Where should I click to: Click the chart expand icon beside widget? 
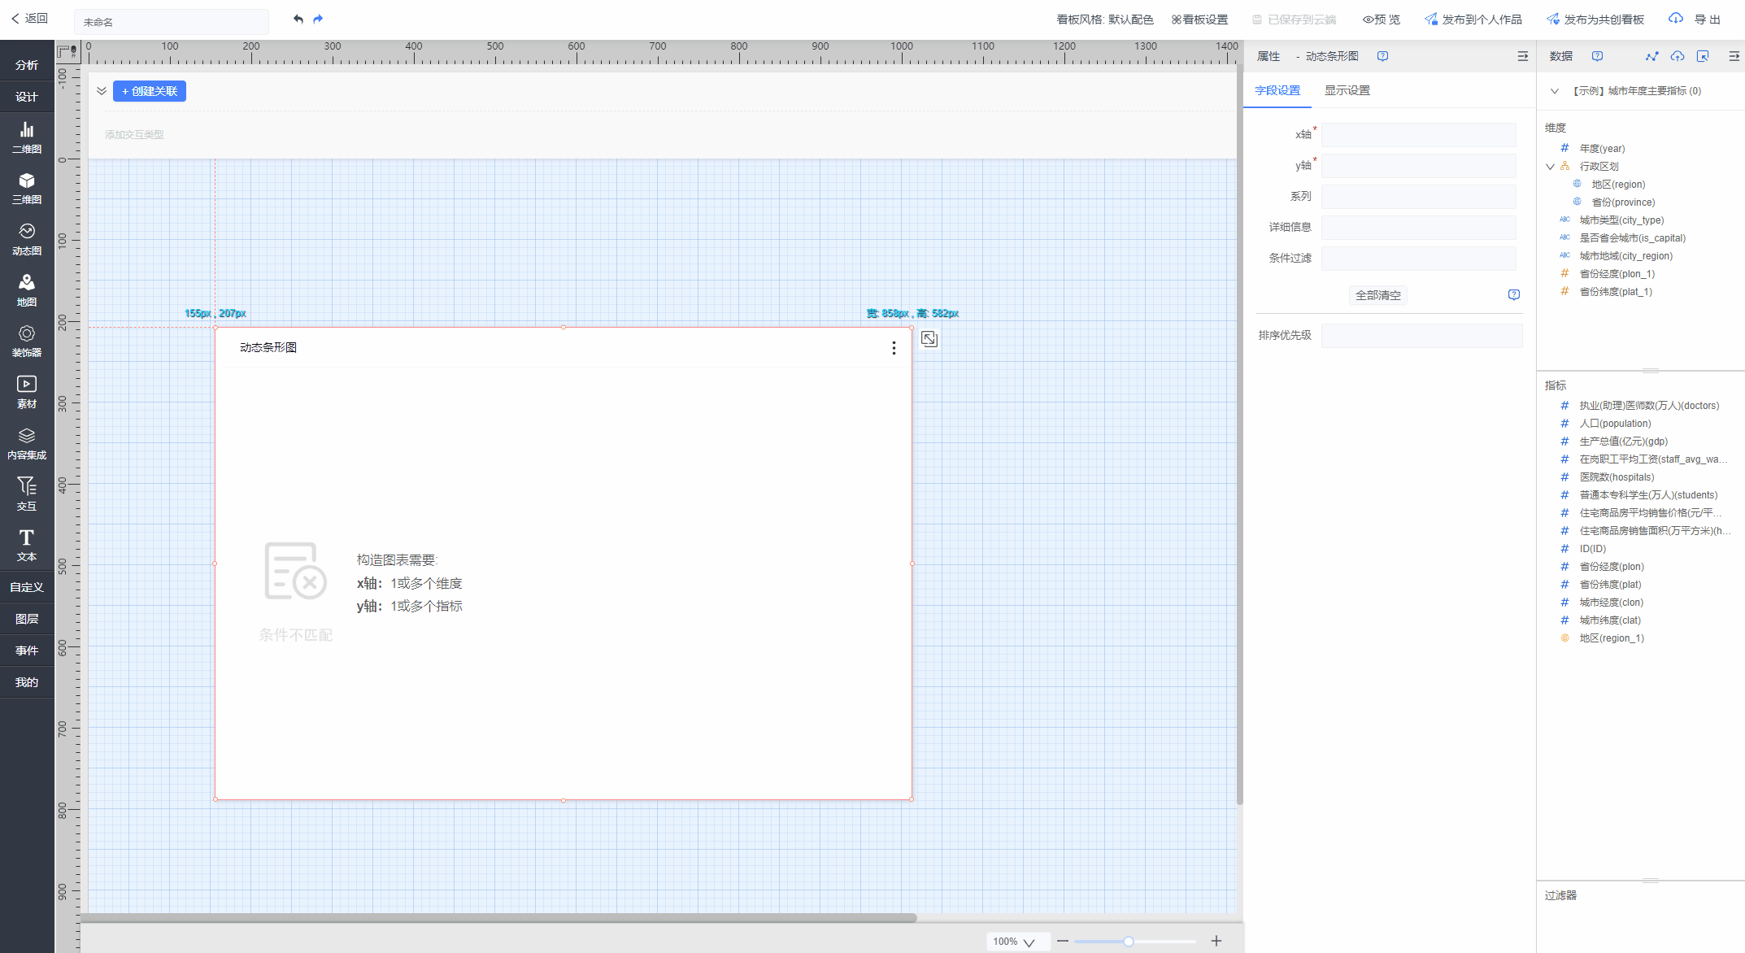tap(929, 339)
